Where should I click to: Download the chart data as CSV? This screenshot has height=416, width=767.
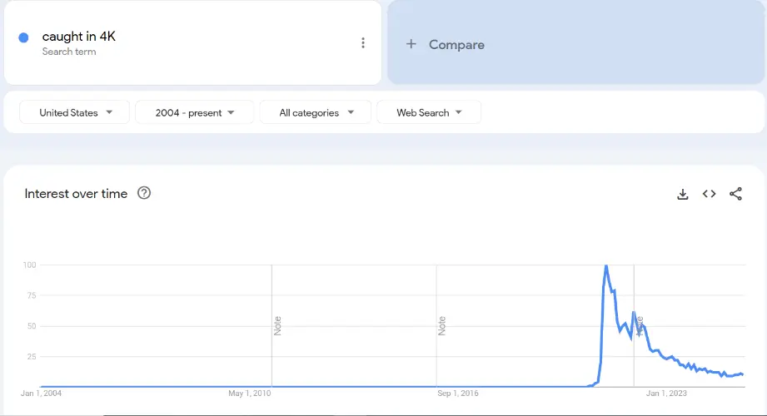pos(683,194)
